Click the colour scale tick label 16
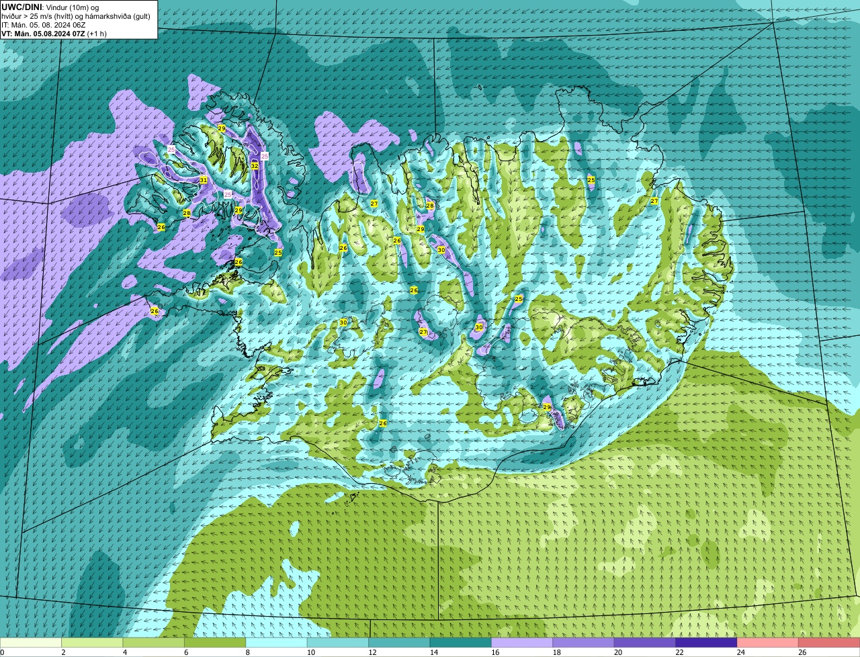Image resolution: width=860 pixels, height=657 pixels. 494,652
